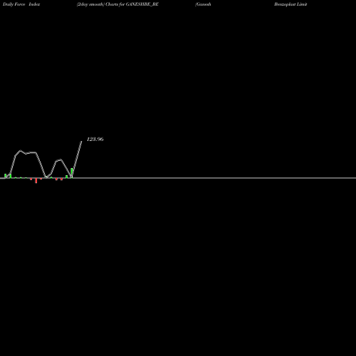Select the 'Daily Force Index' title text
The image size is (356, 356).
(21, 4)
